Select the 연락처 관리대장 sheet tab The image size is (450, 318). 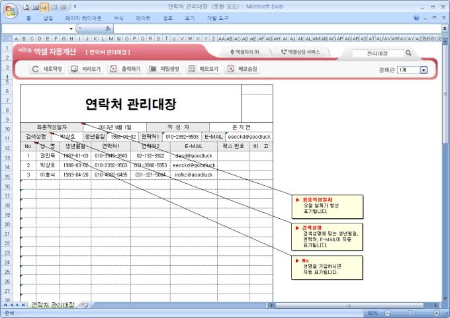coord(52,305)
